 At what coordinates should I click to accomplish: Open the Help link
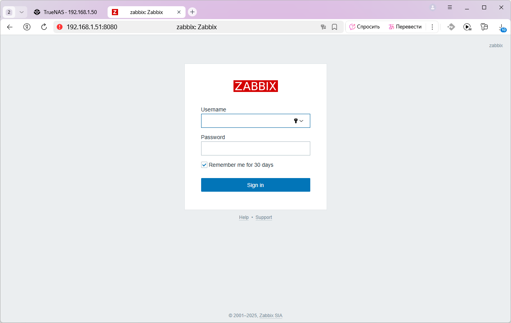click(x=244, y=217)
